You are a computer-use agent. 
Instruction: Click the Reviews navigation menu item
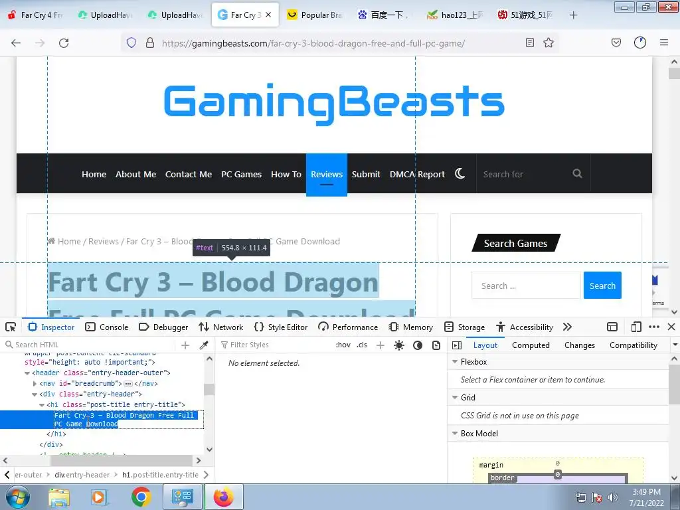(x=327, y=175)
